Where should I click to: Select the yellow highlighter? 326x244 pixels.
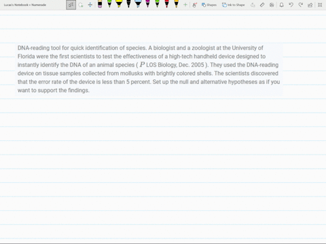(x=119, y=4)
